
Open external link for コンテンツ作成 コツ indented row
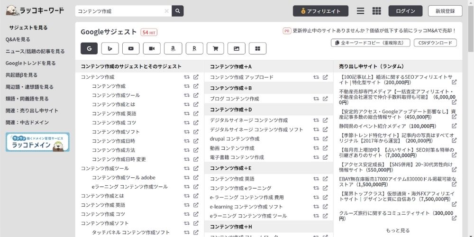196,123
